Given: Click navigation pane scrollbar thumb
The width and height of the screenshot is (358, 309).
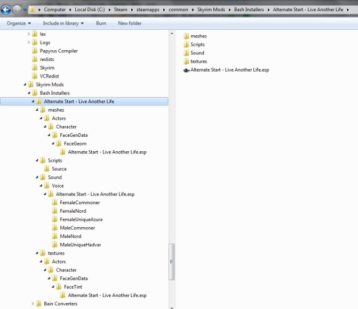Looking at the screenshot, I should coord(172,261).
